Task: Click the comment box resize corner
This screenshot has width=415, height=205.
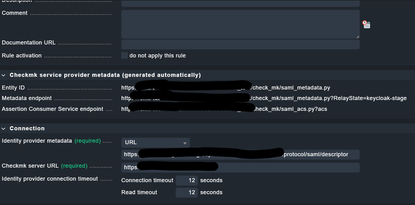Action: pyautogui.click(x=358, y=37)
